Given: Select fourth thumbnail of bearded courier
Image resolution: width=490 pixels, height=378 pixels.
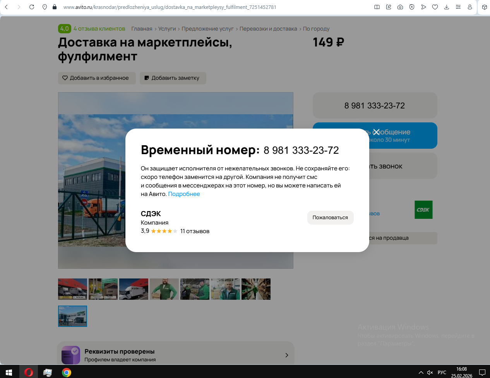Looking at the screenshot, I should coord(164,289).
